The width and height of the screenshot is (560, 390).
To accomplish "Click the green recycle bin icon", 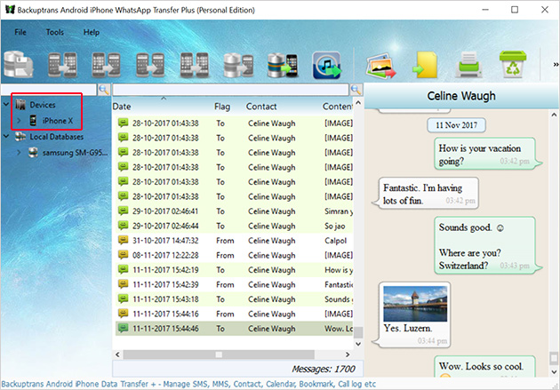I will pyautogui.click(x=513, y=65).
